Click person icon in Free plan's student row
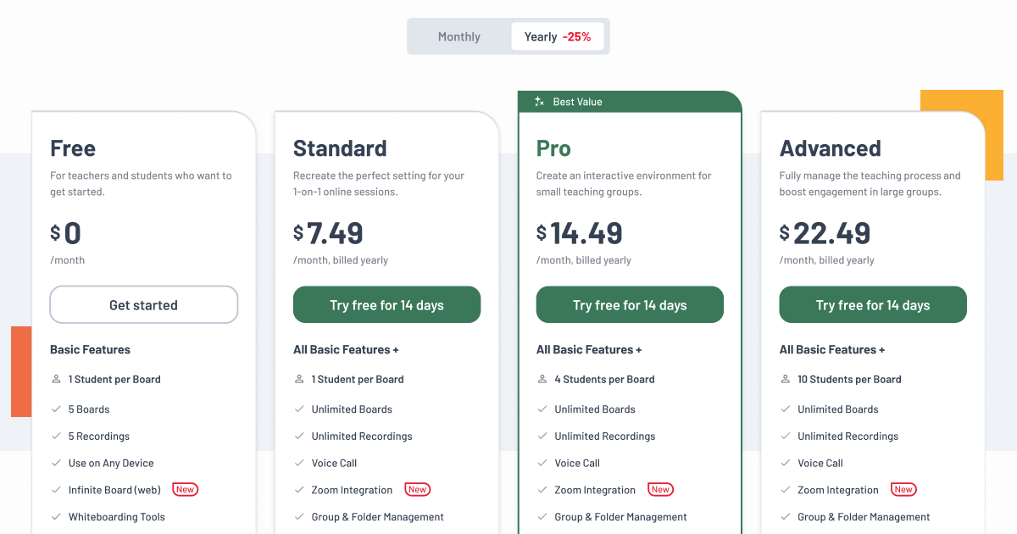The image size is (1017, 534). [56, 380]
